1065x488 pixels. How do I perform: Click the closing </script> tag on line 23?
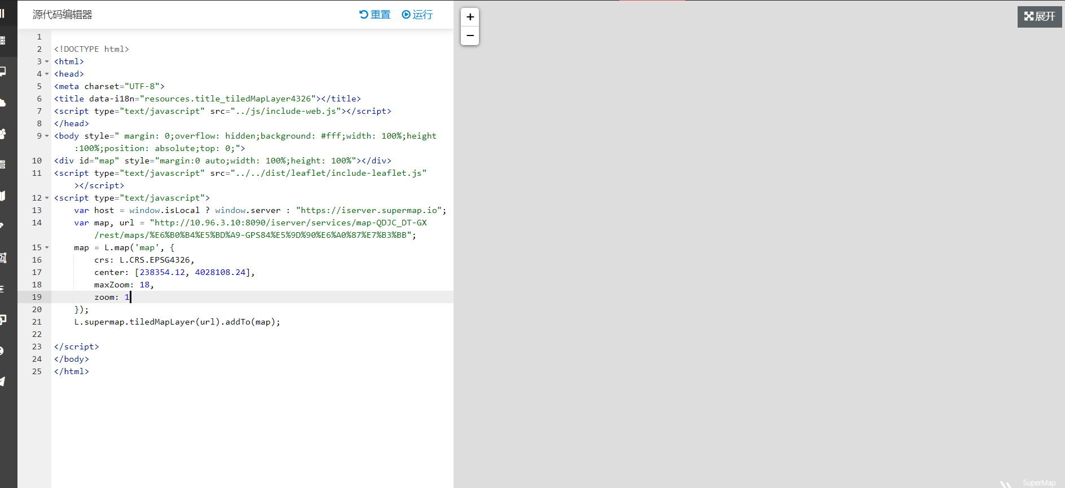77,347
